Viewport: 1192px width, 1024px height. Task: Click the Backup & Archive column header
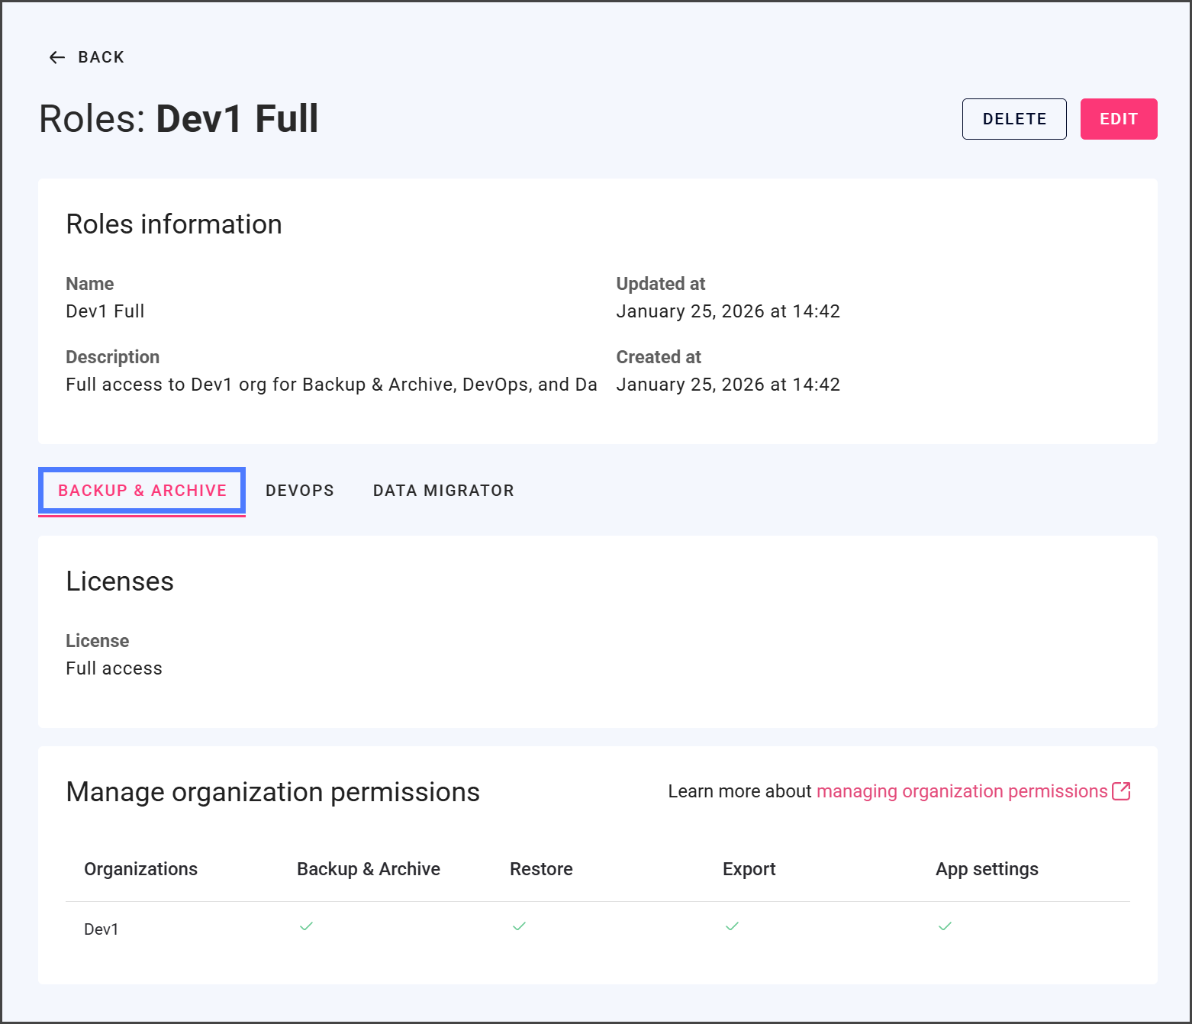368,869
